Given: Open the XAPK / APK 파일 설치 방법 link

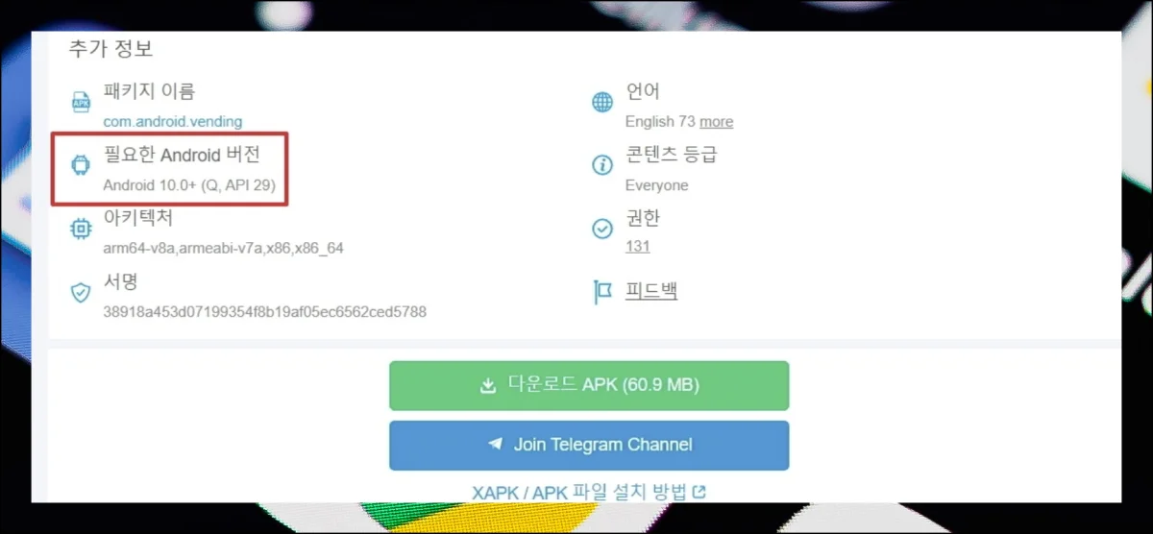Looking at the screenshot, I should 579,493.
